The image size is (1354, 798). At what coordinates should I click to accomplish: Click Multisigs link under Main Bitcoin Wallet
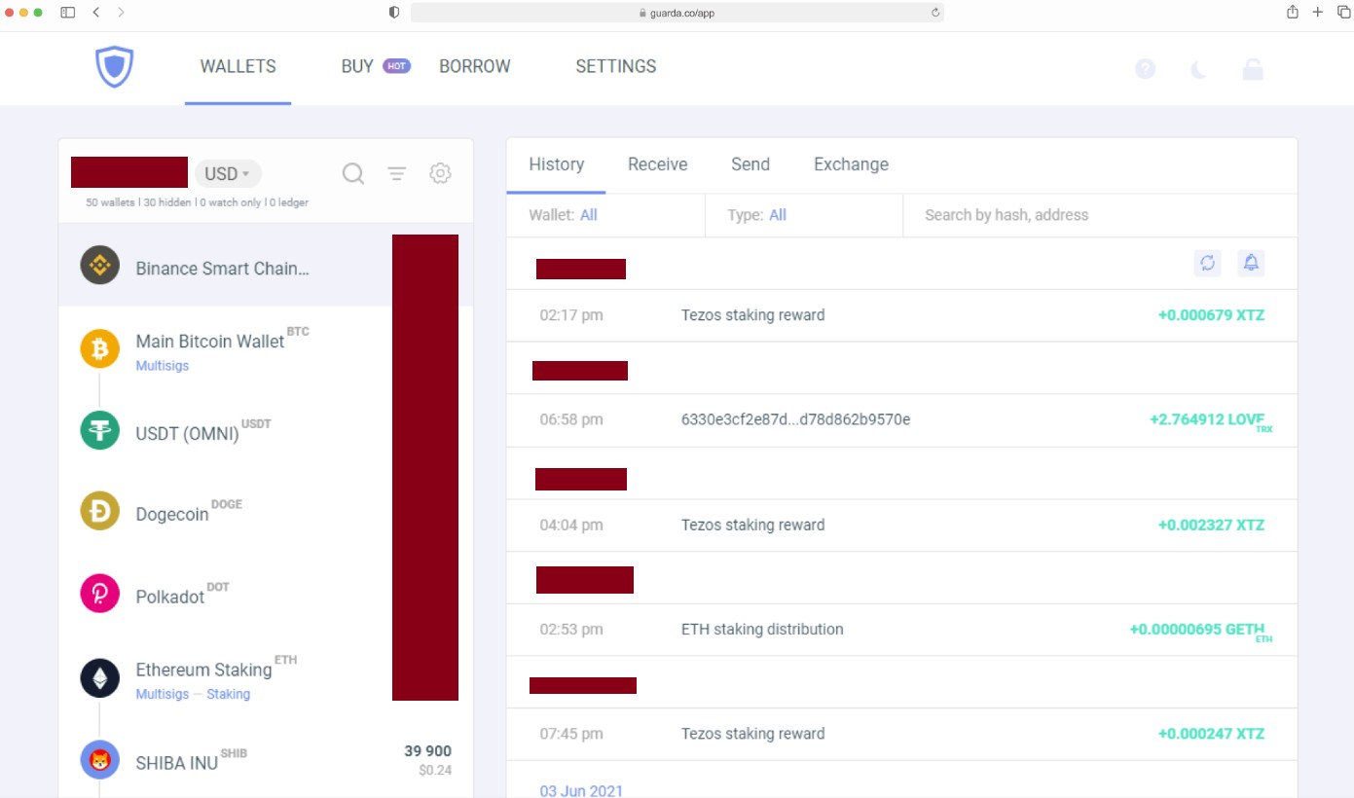tap(163, 366)
